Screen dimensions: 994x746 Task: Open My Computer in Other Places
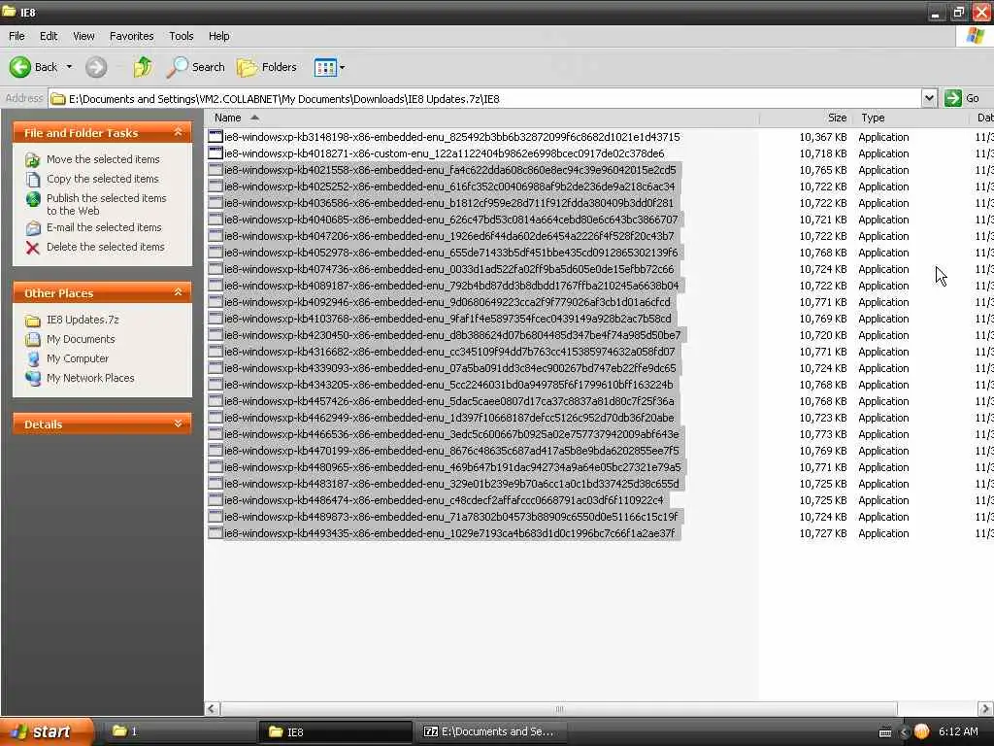pos(78,358)
